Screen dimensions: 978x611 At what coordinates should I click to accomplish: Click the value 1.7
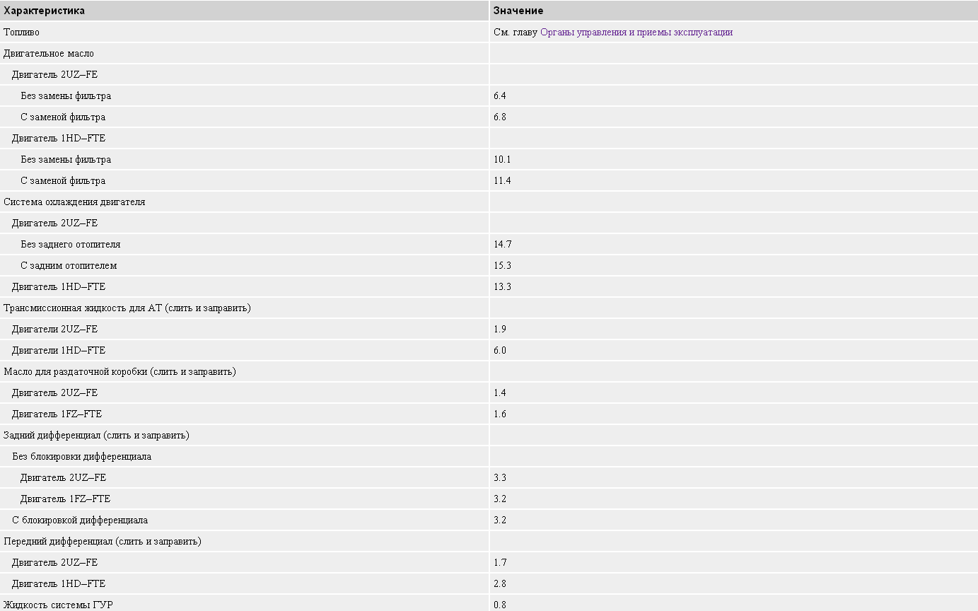[x=500, y=562]
